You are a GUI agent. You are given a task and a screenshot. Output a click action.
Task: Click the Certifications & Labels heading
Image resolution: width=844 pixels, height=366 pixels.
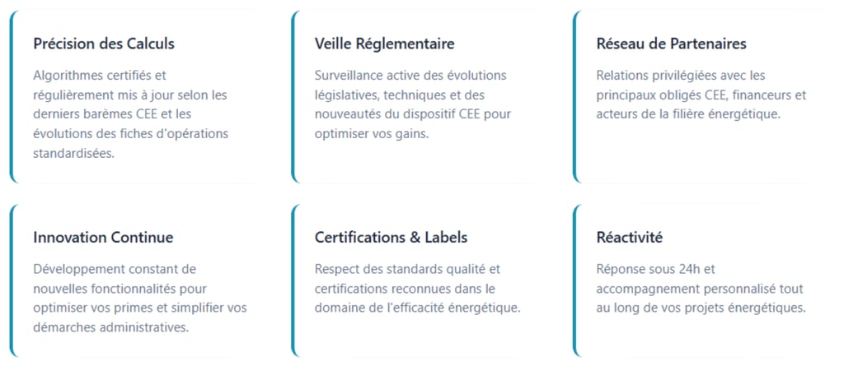tap(391, 237)
